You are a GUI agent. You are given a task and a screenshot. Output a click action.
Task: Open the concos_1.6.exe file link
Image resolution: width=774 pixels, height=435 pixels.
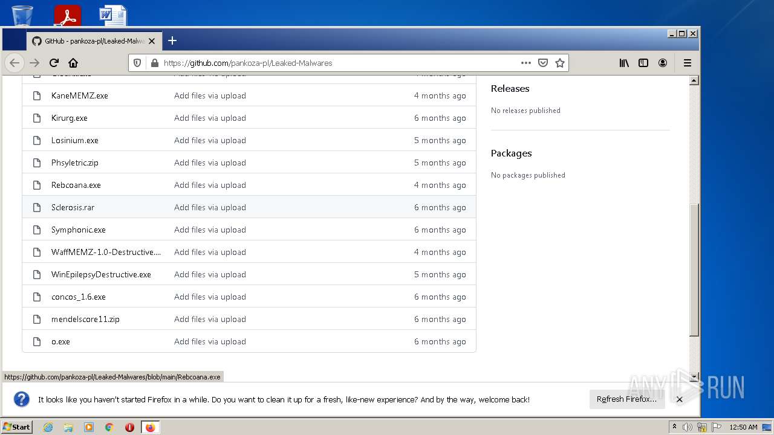pos(79,297)
